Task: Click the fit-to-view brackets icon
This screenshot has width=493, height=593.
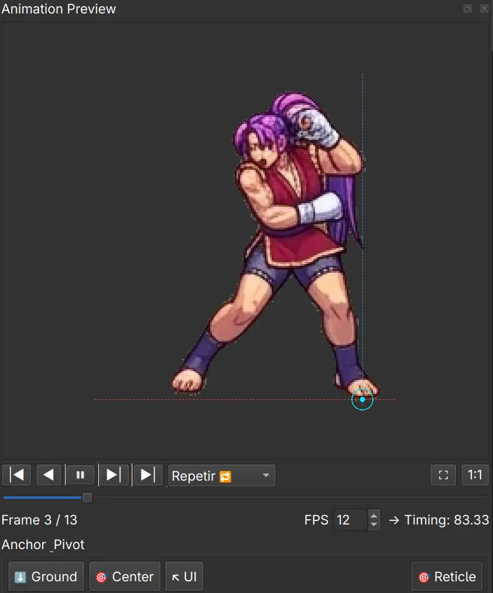Action: click(x=443, y=475)
